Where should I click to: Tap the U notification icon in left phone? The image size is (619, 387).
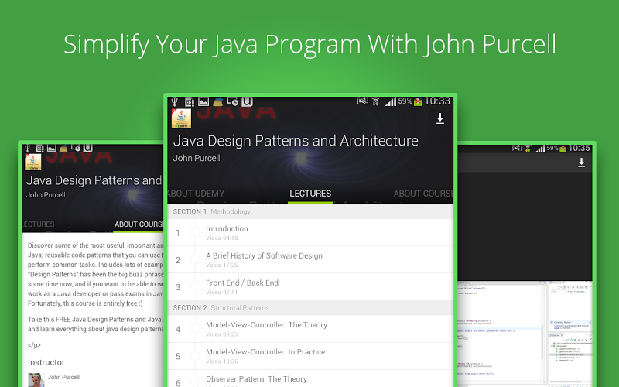click(x=88, y=148)
